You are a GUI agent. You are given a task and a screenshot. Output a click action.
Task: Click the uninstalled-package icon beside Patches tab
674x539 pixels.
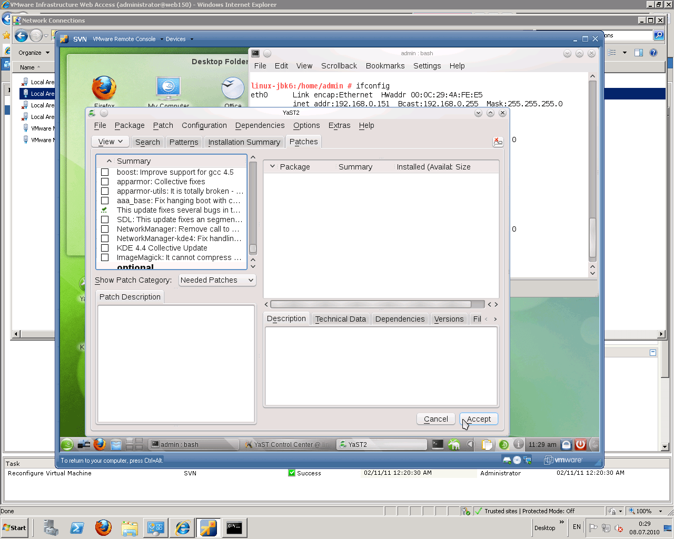click(498, 142)
